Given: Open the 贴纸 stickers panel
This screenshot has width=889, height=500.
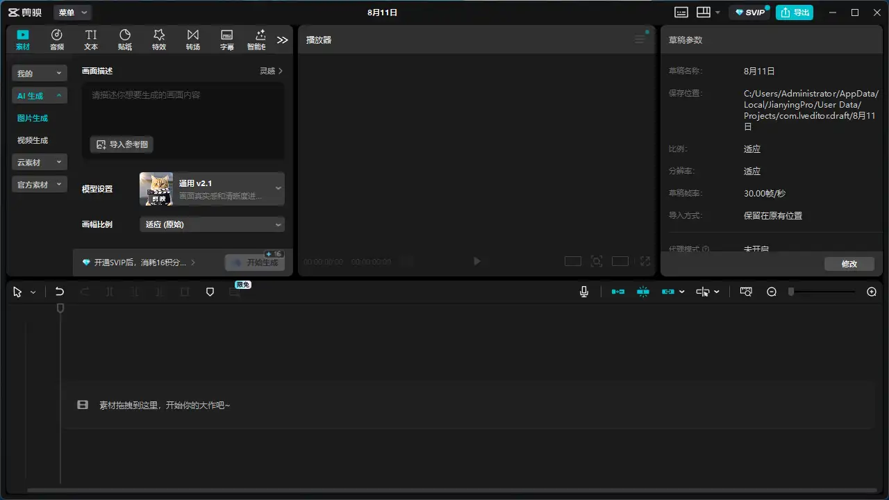Looking at the screenshot, I should tap(125, 40).
